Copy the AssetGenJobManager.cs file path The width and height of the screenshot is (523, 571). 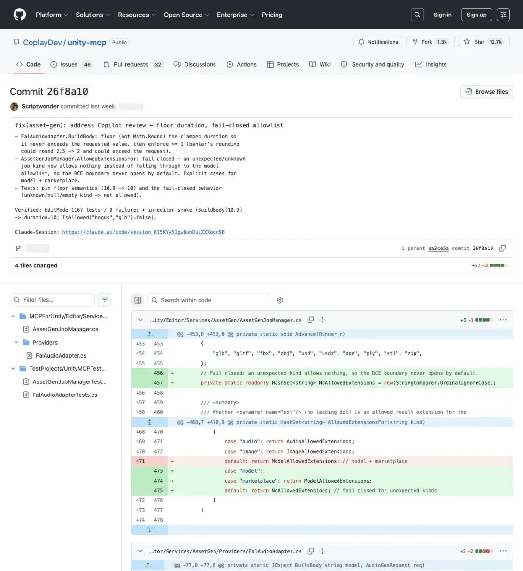pyautogui.click(x=310, y=320)
